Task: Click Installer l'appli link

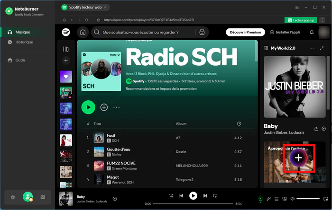Action: coord(285,32)
